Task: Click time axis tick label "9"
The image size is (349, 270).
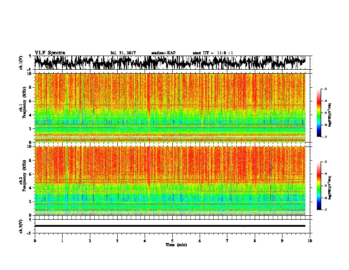Action: click(282, 241)
